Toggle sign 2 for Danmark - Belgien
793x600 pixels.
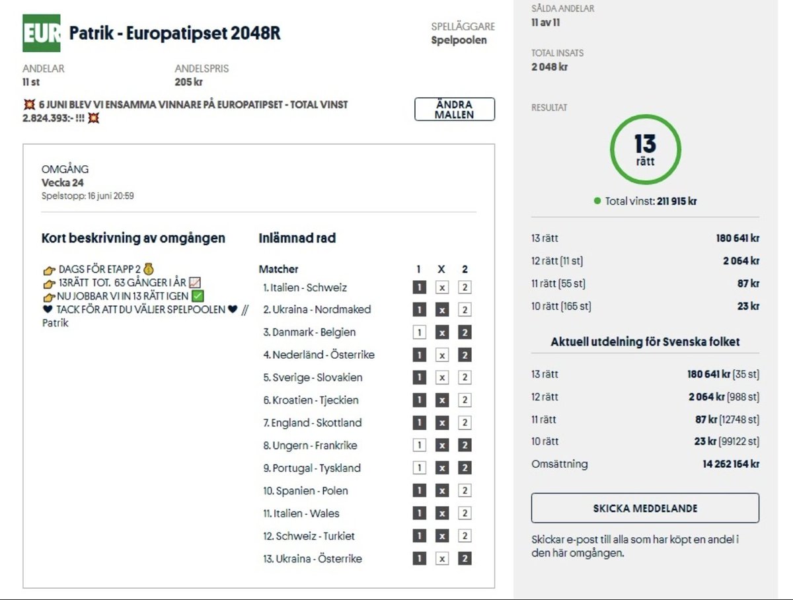coord(465,332)
